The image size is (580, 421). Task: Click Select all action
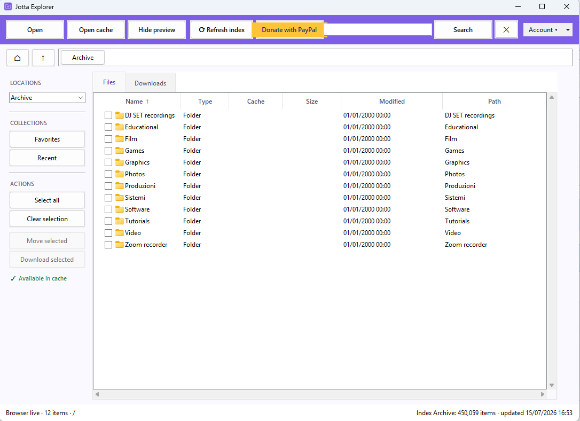[x=47, y=200]
